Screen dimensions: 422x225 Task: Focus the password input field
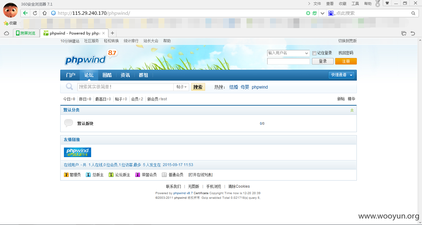tap(289, 61)
